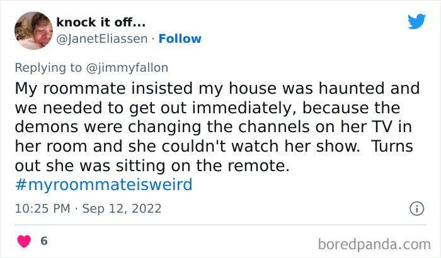Click the Twitter bird logo
Viewport: 441px width, 258px height.
416,22
